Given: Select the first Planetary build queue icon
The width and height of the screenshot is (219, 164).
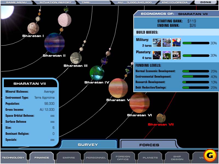Looking at the screenshot, I should click(157, 55).
